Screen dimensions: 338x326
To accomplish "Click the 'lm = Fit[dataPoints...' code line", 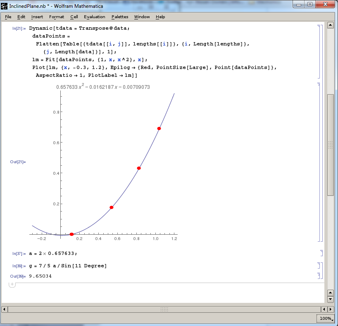I will [x=90, y=59].
